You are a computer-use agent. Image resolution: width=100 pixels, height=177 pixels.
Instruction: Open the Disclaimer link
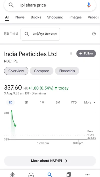(39, 93)
